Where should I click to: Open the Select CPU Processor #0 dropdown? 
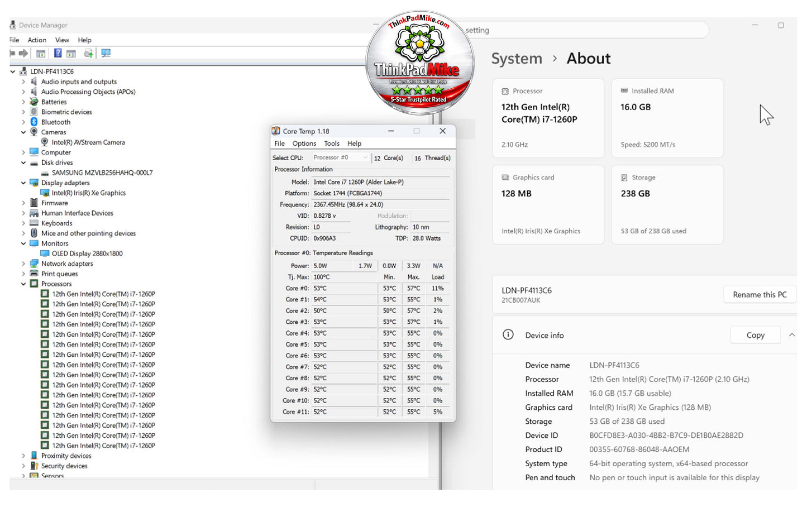pyautogui.click(x=340, y=158)
